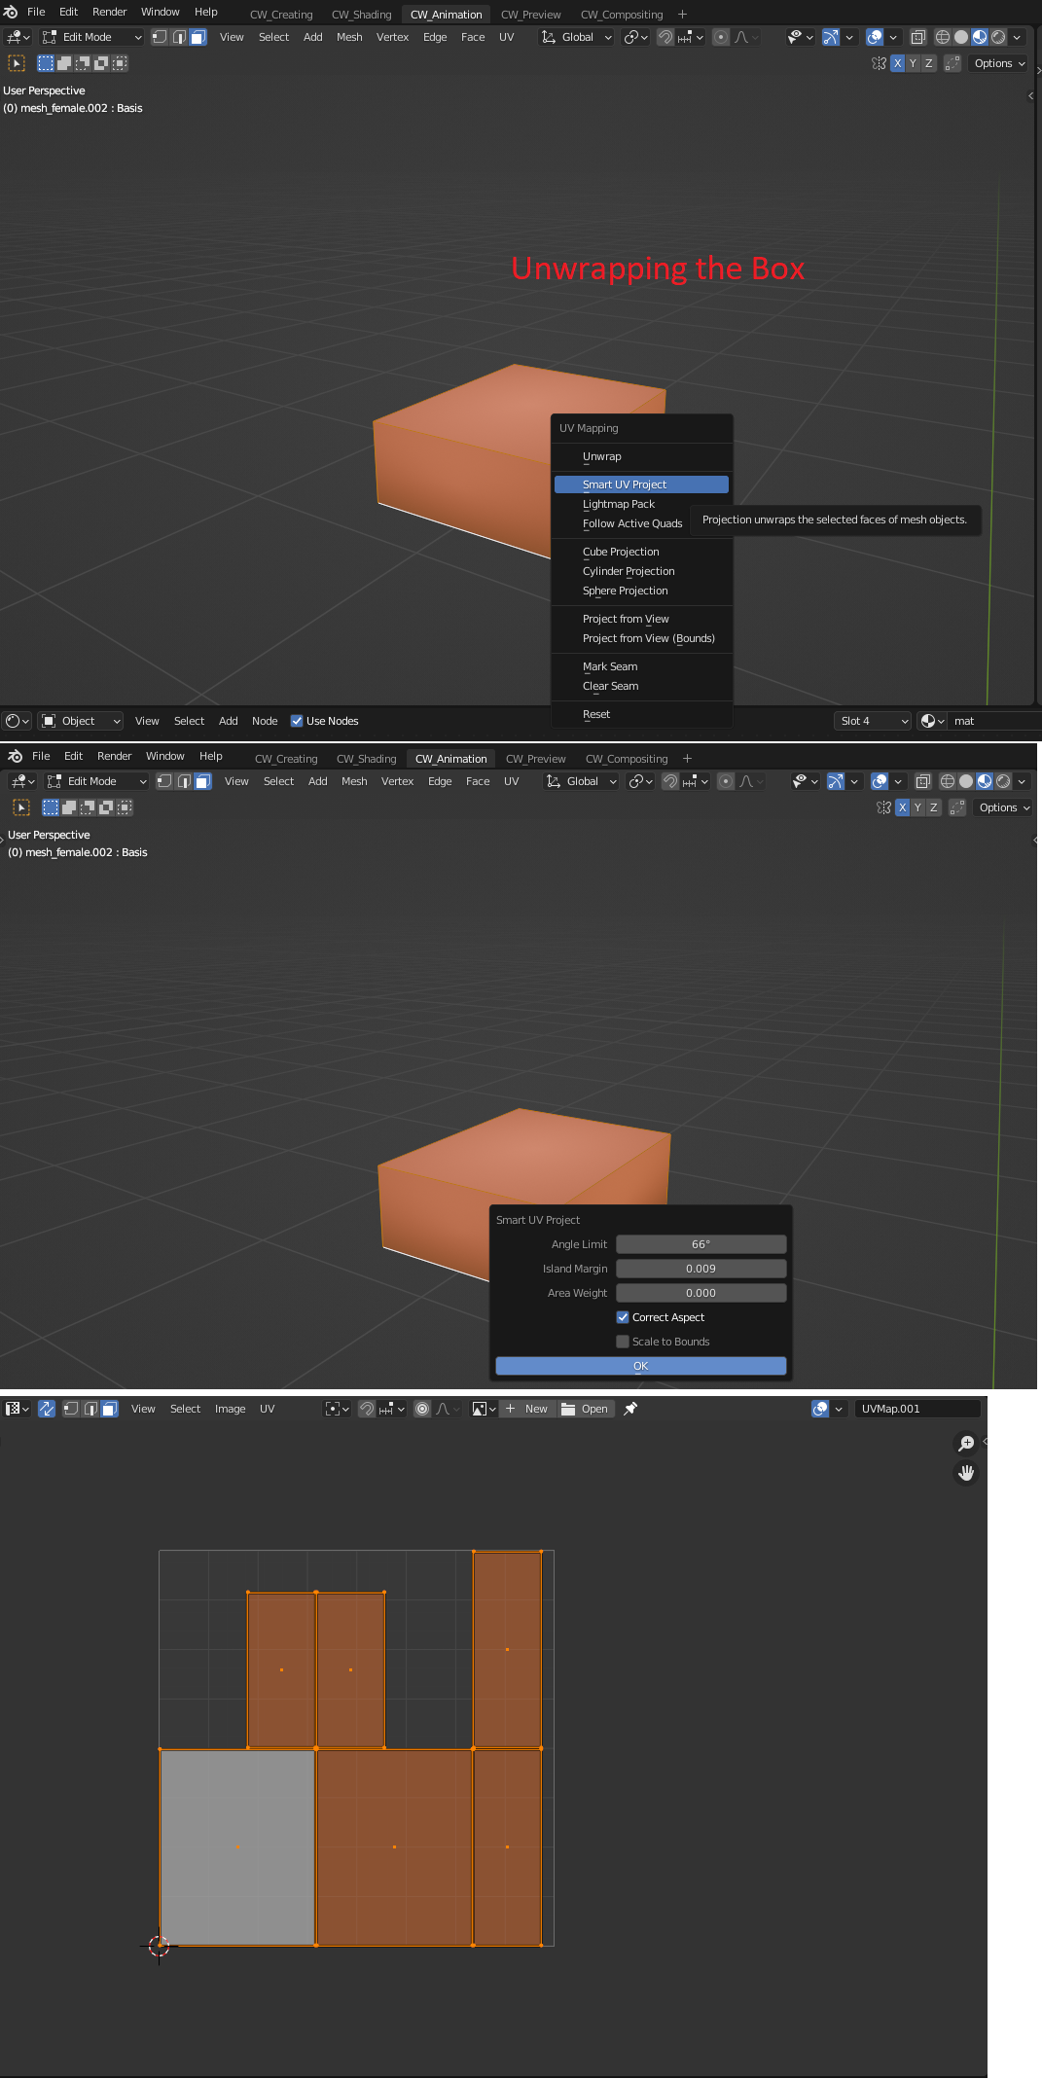Click the pan hand gizmo in UV editor
This screenshot has width=1042, height=2079.
[x=966, y=1473]
